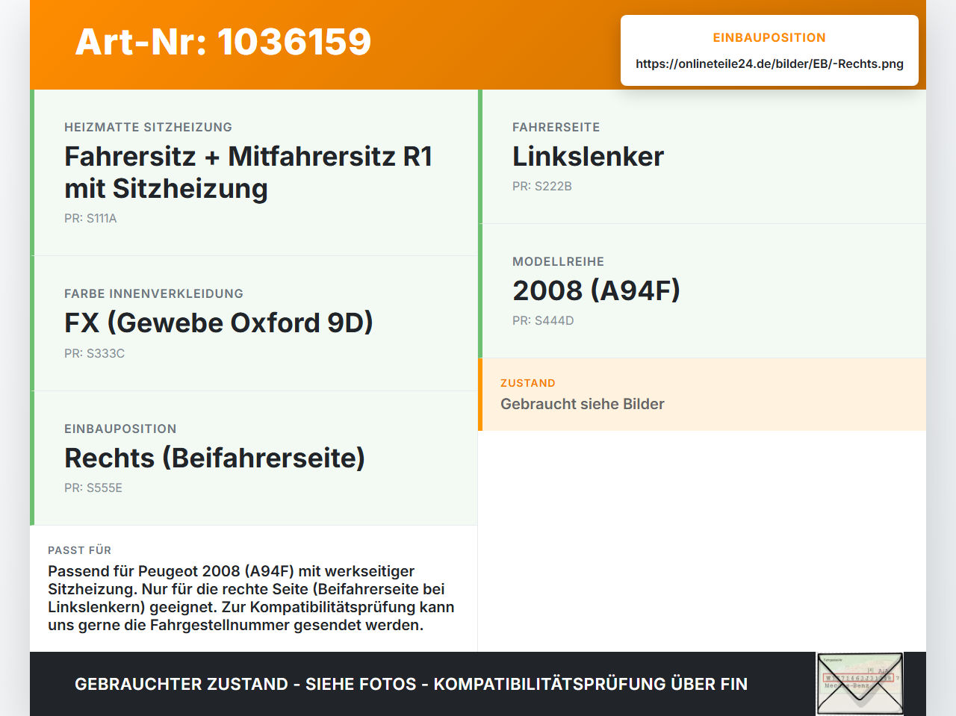Select the Gebraucht siehe Bilder text

583,404
